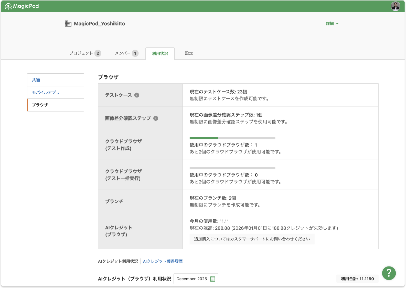Click the text 現在の画像差分確認ステップ数: 1個
The height and width of the screenshot is (288, 406).
pyautogui.click(x=226, y=115)
